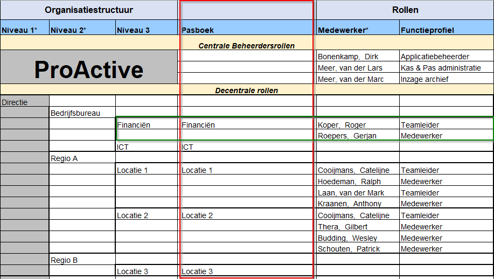Select Financiën in the Pasboek column
Image resolution: width=494 pixels, height=279 pixels.
tap(247, 124)
